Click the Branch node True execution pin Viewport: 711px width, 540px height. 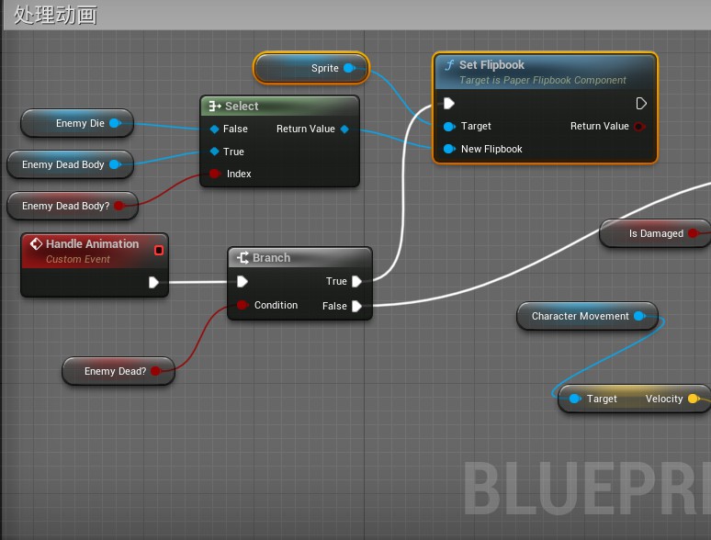(356, 282)
